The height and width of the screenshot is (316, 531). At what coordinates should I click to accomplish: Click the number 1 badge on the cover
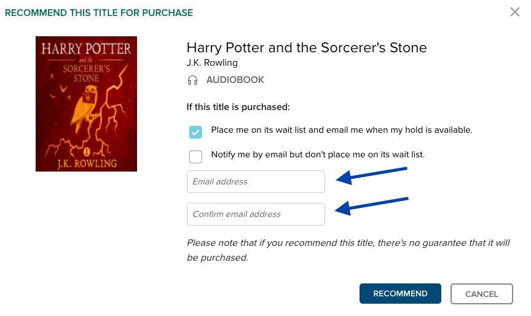87,151
